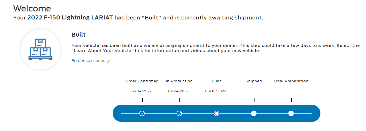Click the 2022 F-150 Lightning LARIAT text
This screenshot has height=131, width=366.
(70, 18)
